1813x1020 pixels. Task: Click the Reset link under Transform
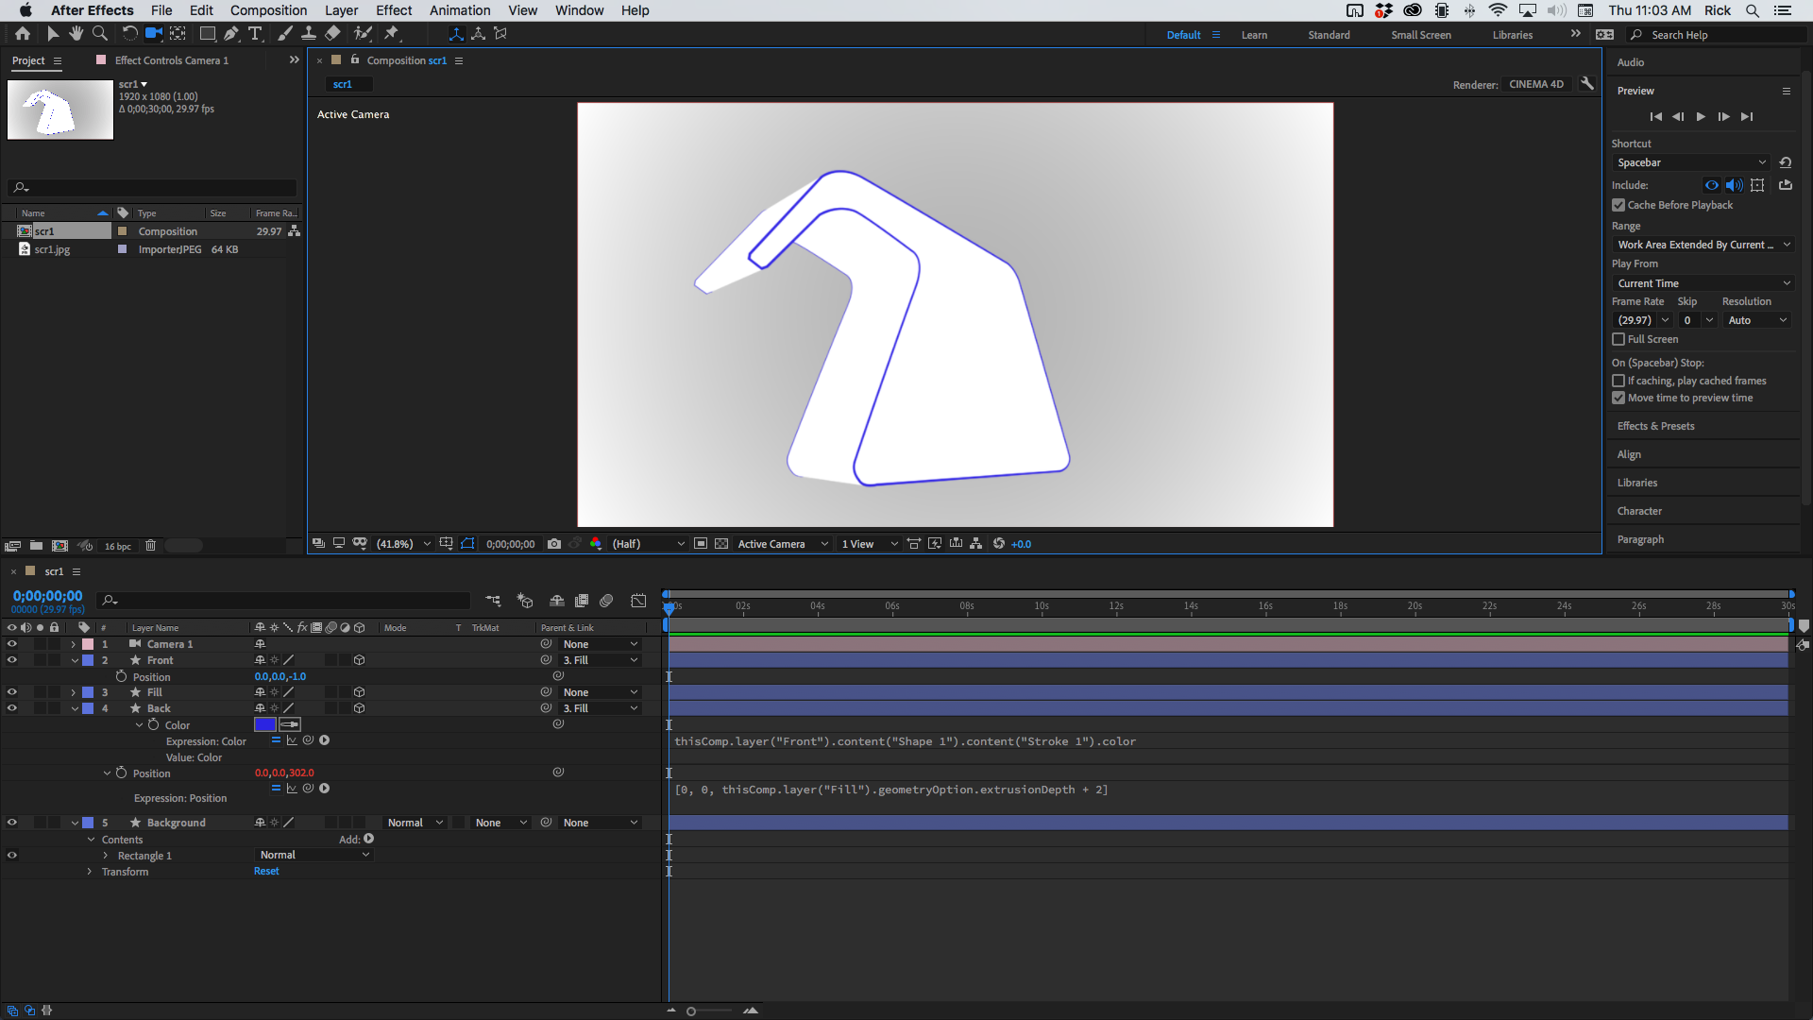tap(266, 871)
